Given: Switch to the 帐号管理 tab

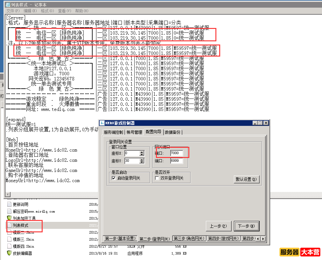Looking at the screenshot, I should [x=134, y=132].
